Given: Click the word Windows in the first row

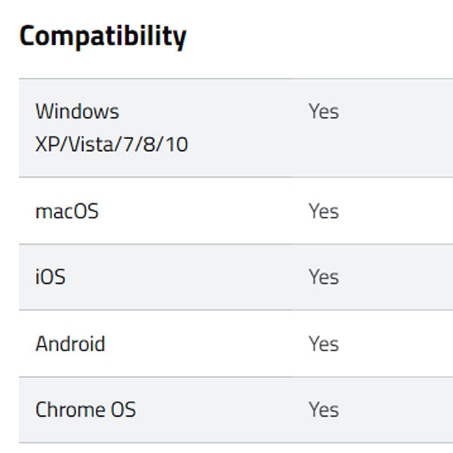Looking at the screenshot, I should click(77, 112).
